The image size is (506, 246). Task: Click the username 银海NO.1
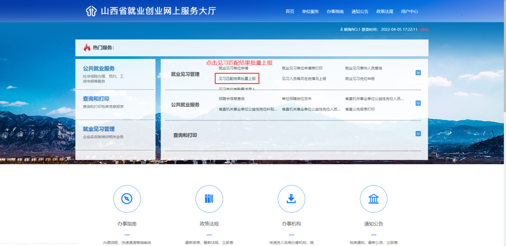[352, 30]
